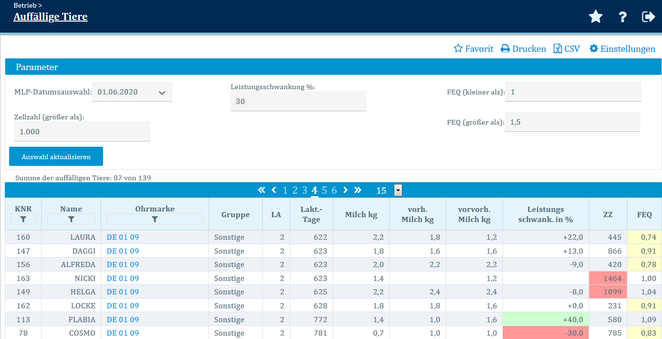Click the KNR column filter icon
The image size is (662, 339).
pyautogui.click(x=23, y=219)
